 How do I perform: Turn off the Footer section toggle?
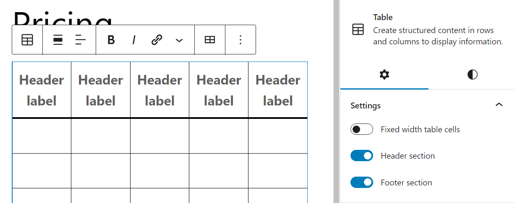pyautogui.click(x=362, y=182)
